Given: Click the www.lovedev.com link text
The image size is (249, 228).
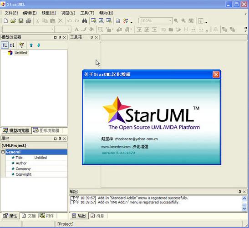Looking at the screenshot, I should [x=116, y=147].
